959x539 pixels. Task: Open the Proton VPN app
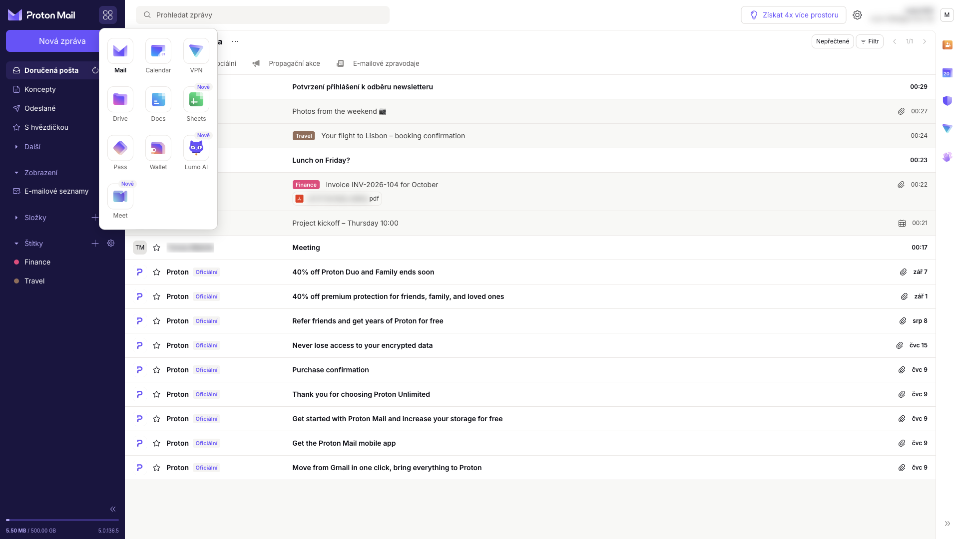click(x=196, y=56)
